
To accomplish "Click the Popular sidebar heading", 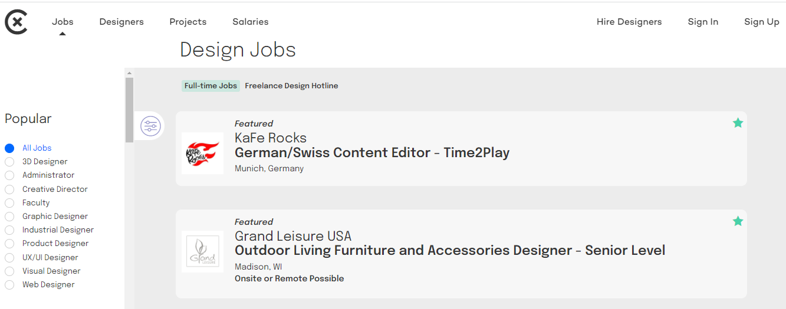I will click(28, 119).
